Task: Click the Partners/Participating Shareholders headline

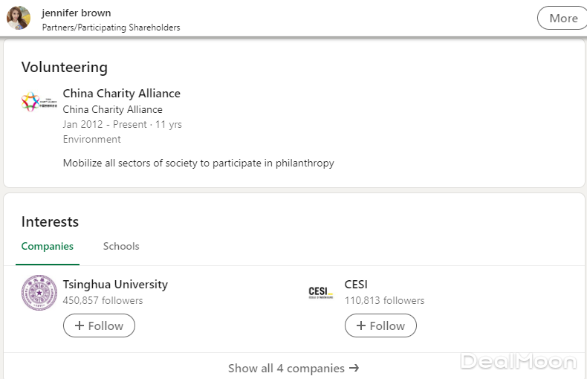Action: pyautogui.click(x=111, y=27)
